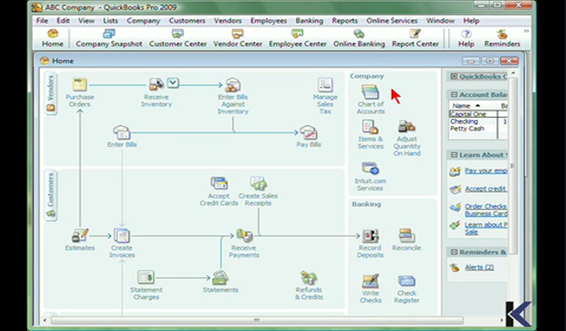Collapse the Learn About Services section
The image size is (566, 331).
coord(454,155)
